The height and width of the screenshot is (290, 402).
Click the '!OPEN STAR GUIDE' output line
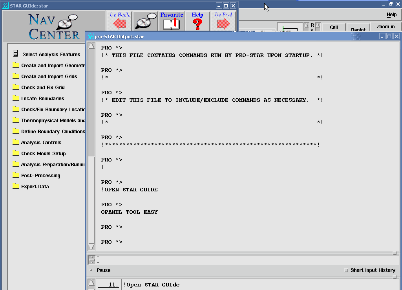(129, 190)
